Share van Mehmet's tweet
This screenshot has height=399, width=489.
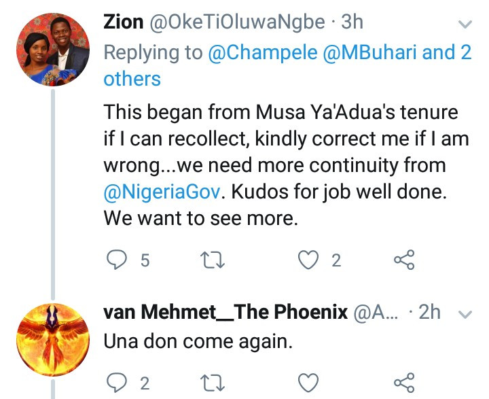point(404,383)
